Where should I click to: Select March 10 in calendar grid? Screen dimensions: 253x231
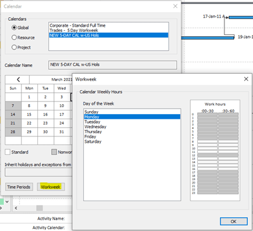(x=62, y=105)
